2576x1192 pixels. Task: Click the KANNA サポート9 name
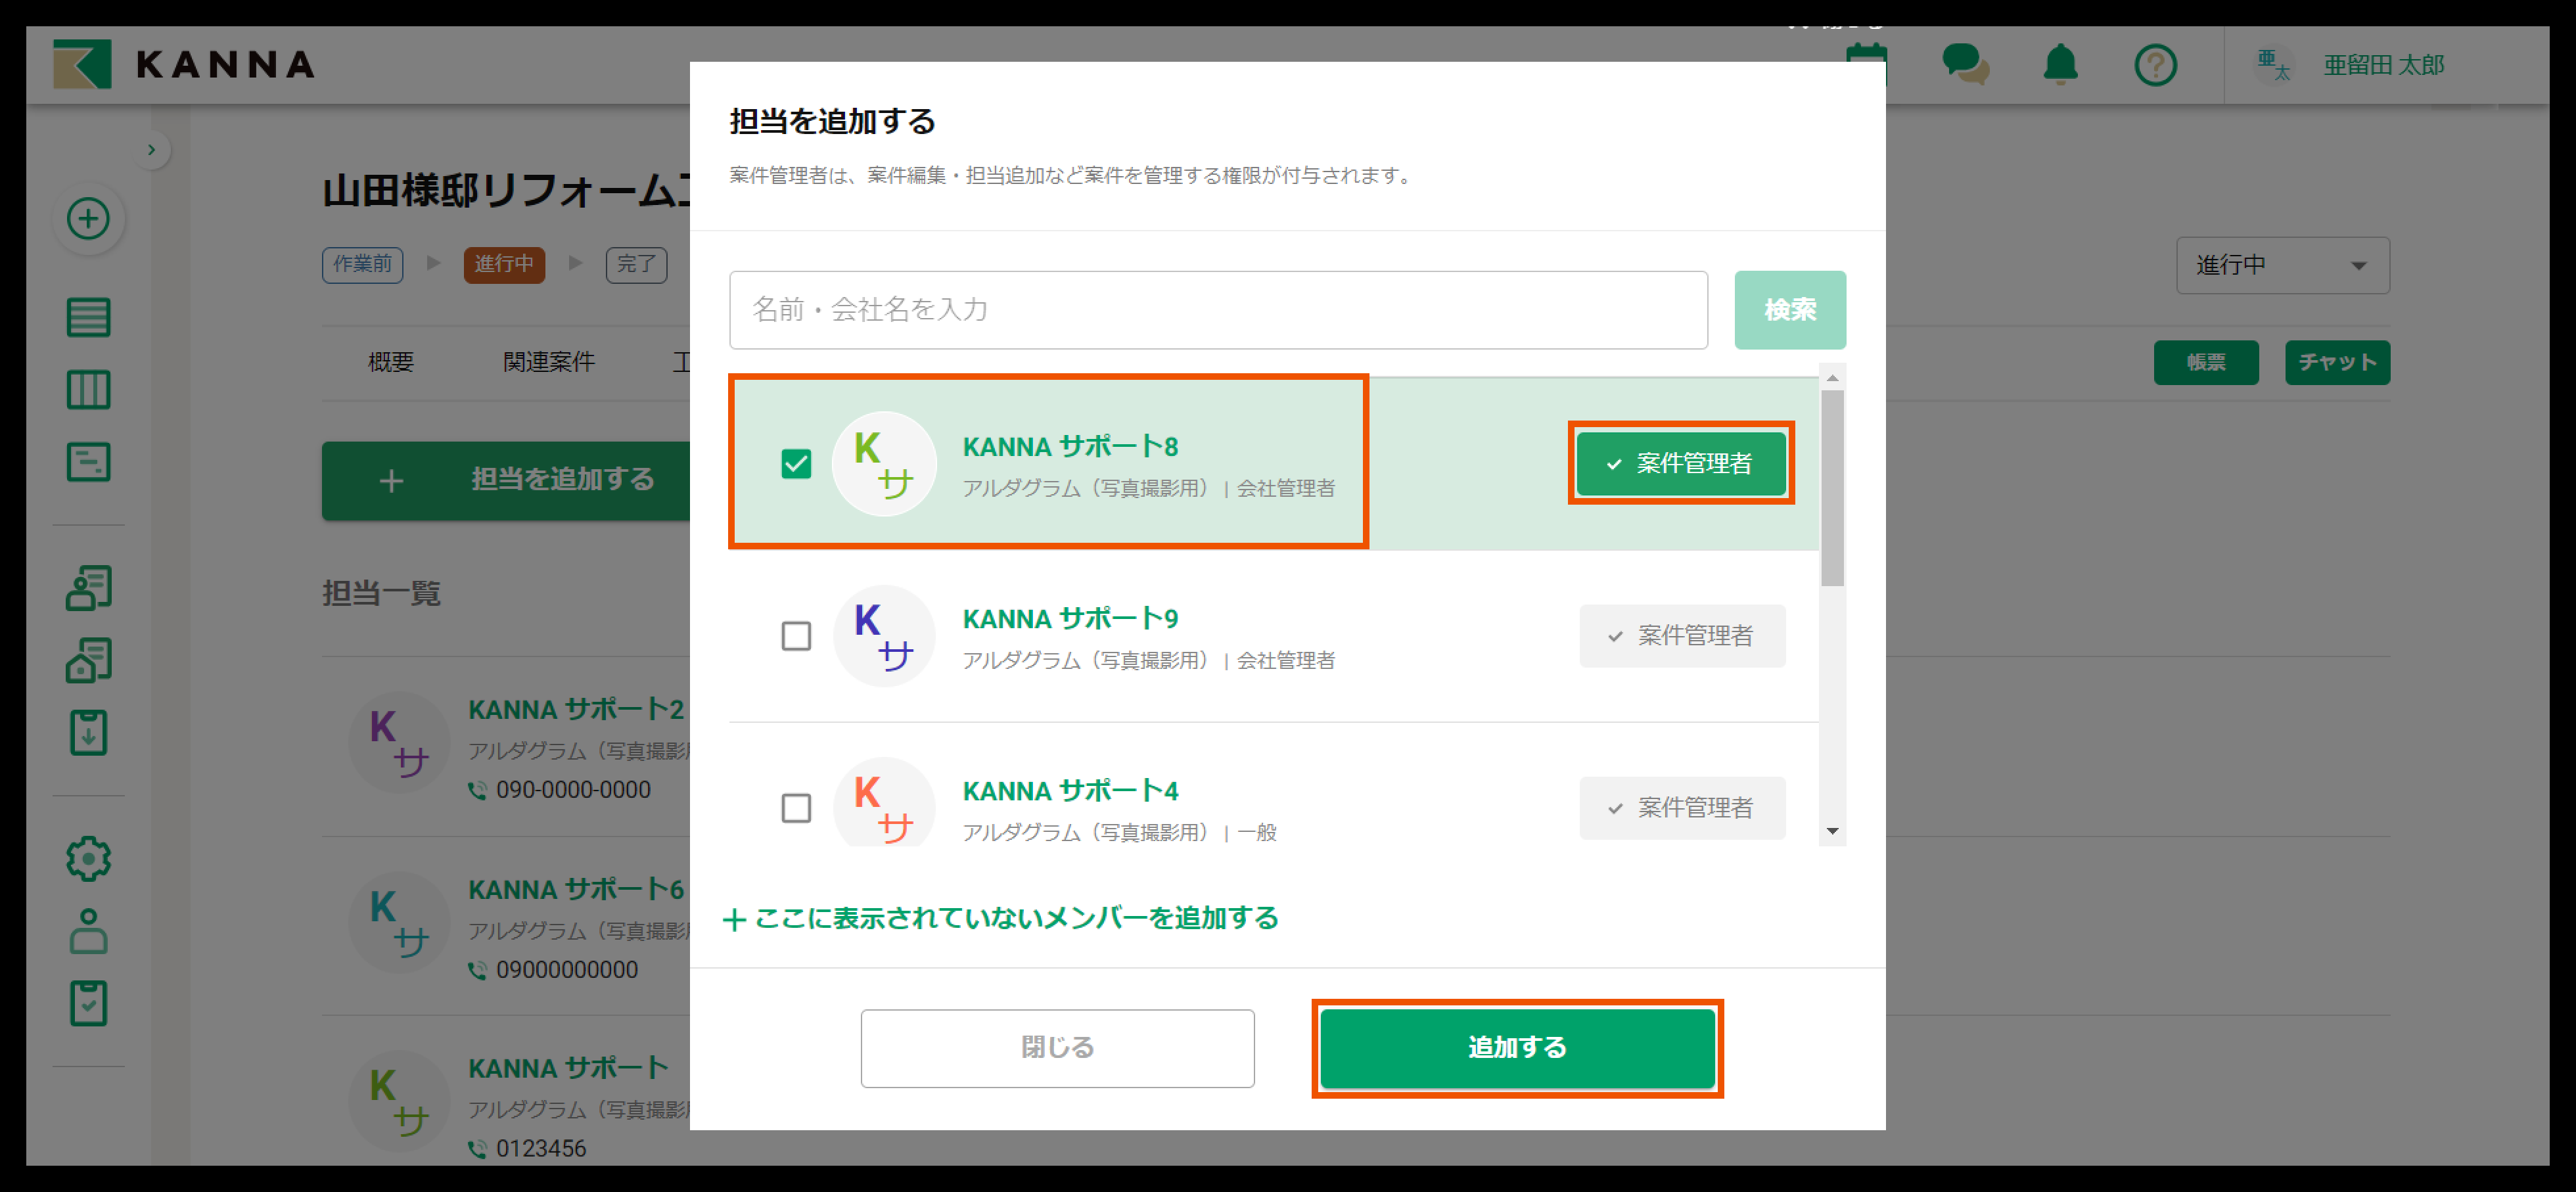tap(1070, 618)
